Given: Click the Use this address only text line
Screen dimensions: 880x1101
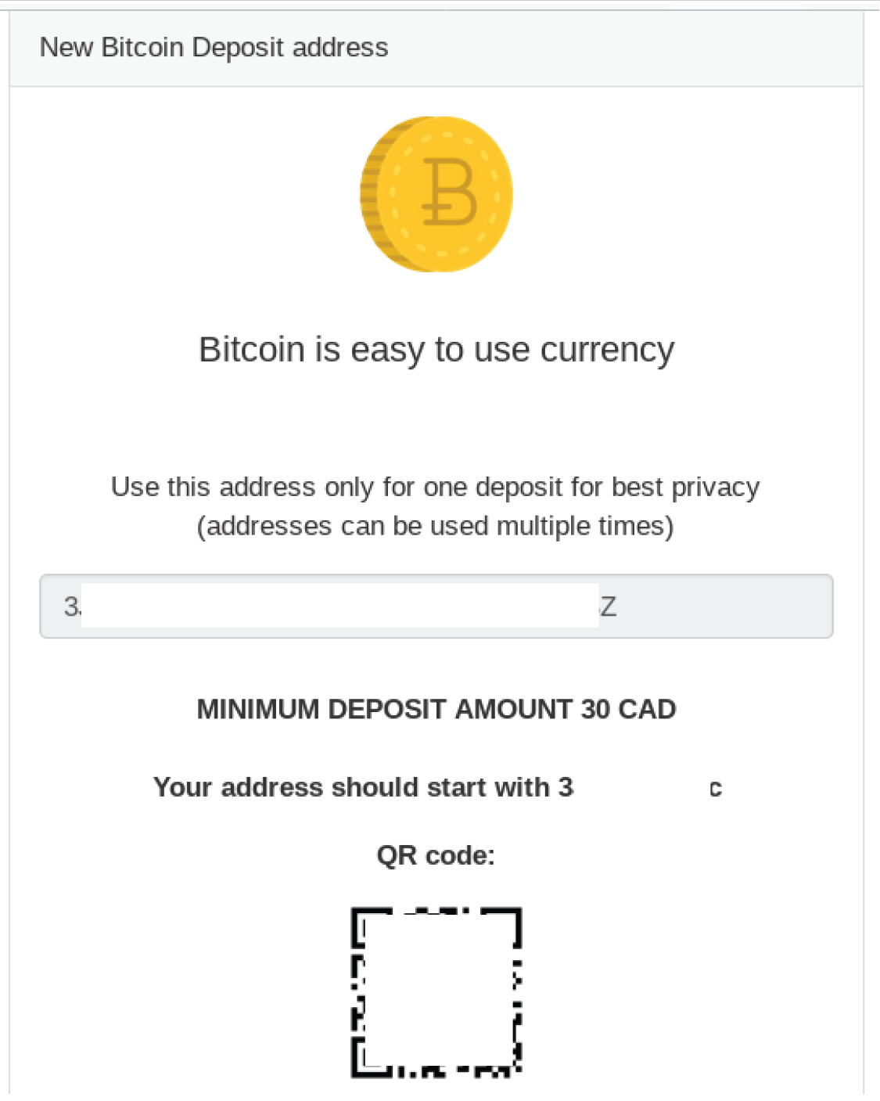Looking at the screenshot, I should [x=435, y=488].
